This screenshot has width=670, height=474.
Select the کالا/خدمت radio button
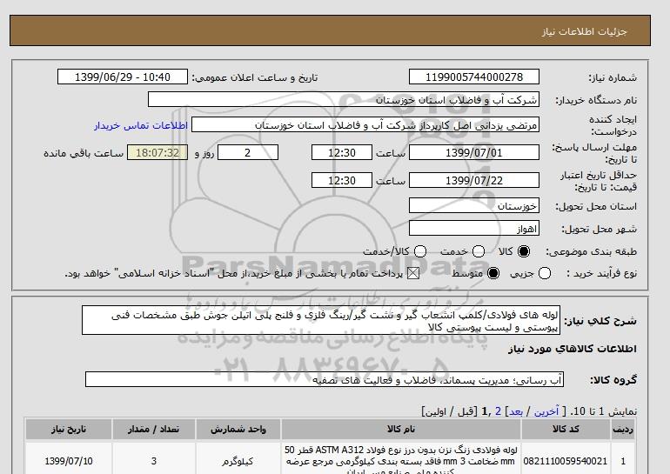pos(420,251)
